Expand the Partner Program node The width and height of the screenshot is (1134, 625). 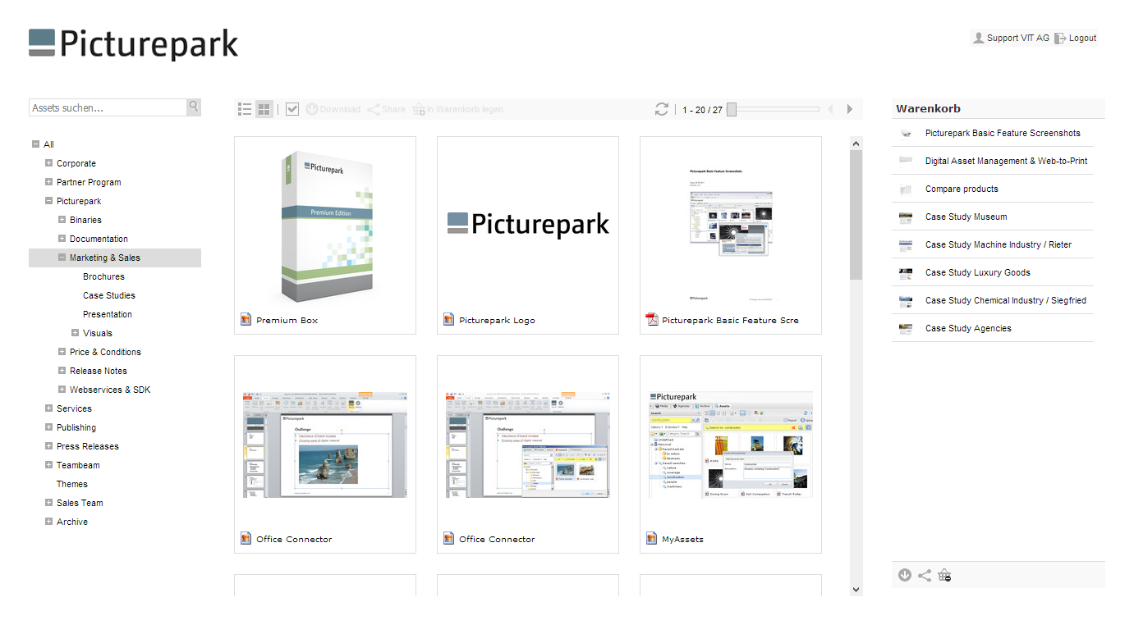click(48, 182)
